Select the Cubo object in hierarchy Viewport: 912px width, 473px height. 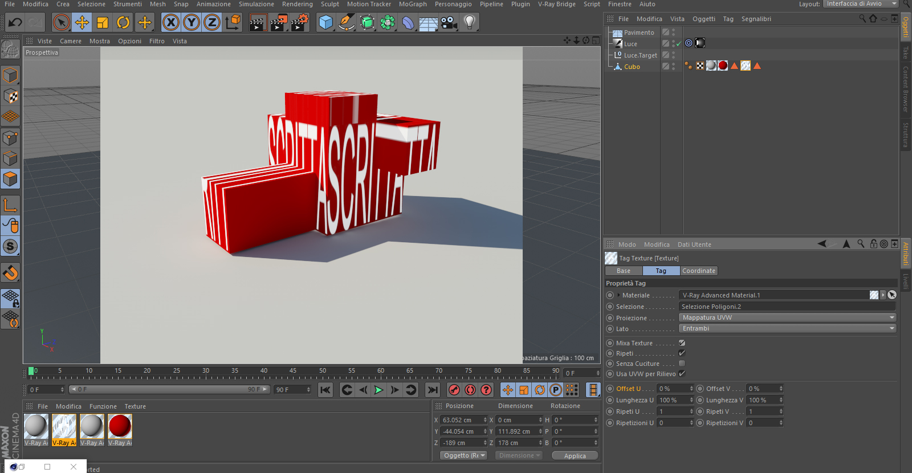pyautogui.click(x=632, y=67)
